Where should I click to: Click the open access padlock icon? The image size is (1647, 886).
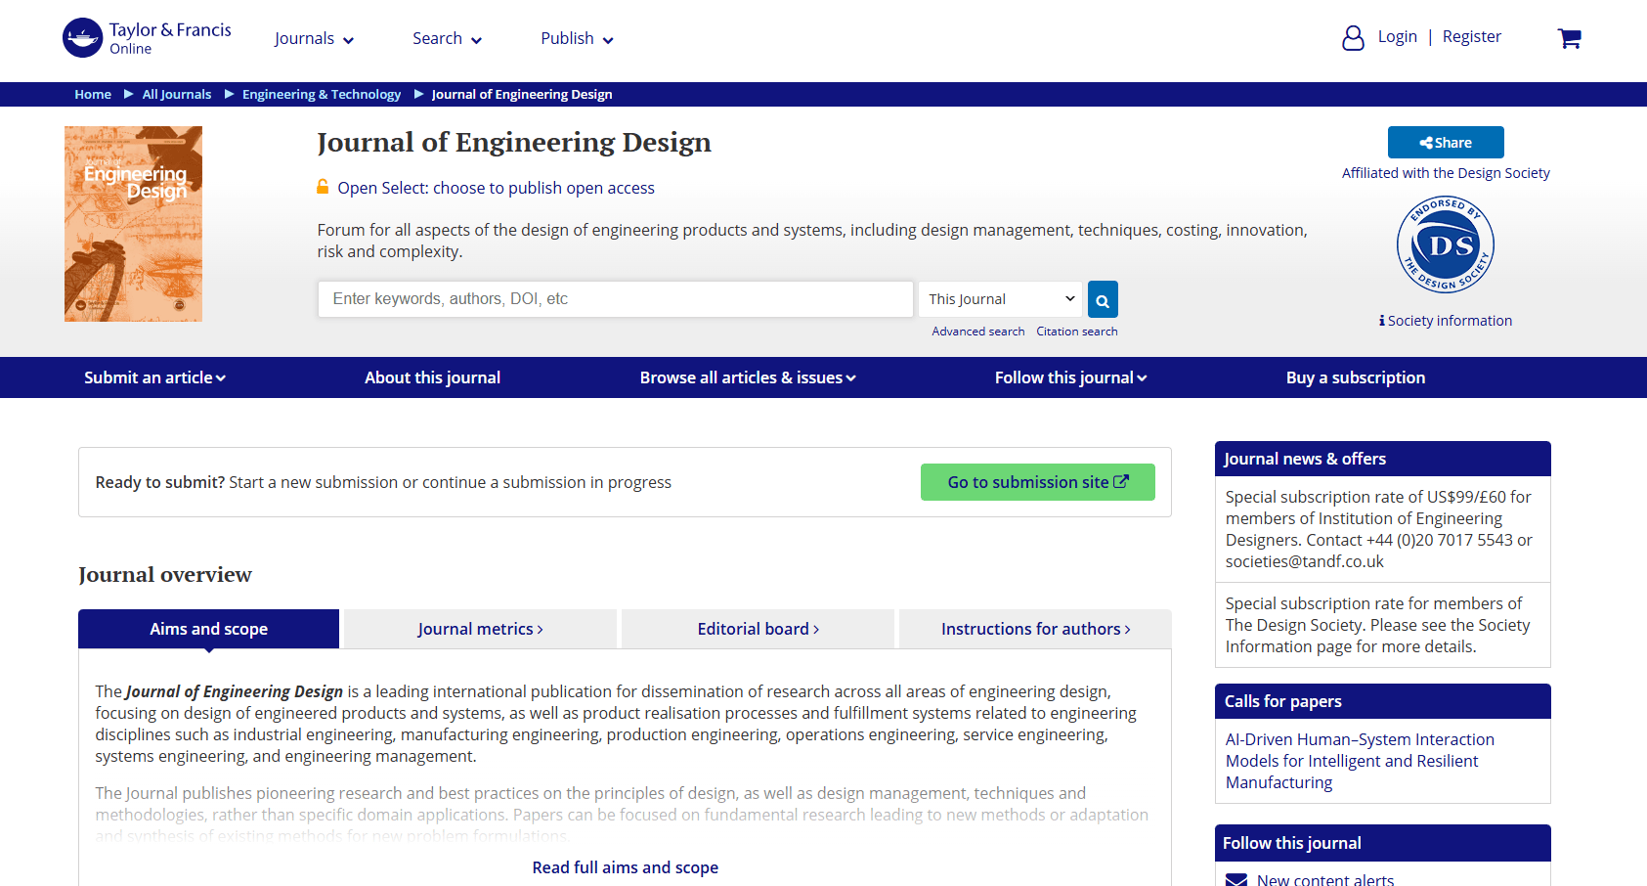coord(323,187)
